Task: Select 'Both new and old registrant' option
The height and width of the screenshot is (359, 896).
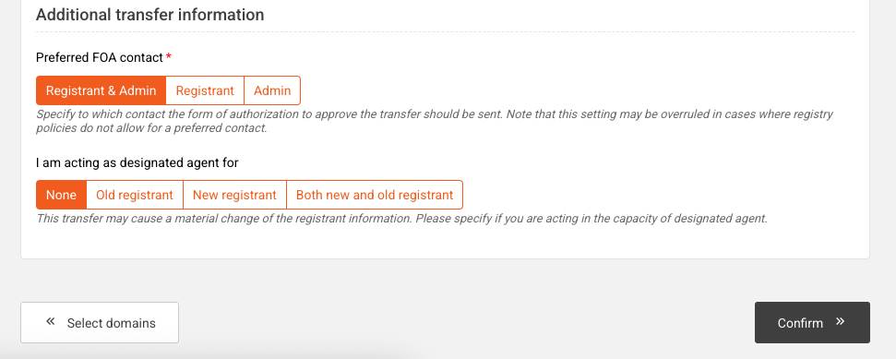Action: [375, 195]
